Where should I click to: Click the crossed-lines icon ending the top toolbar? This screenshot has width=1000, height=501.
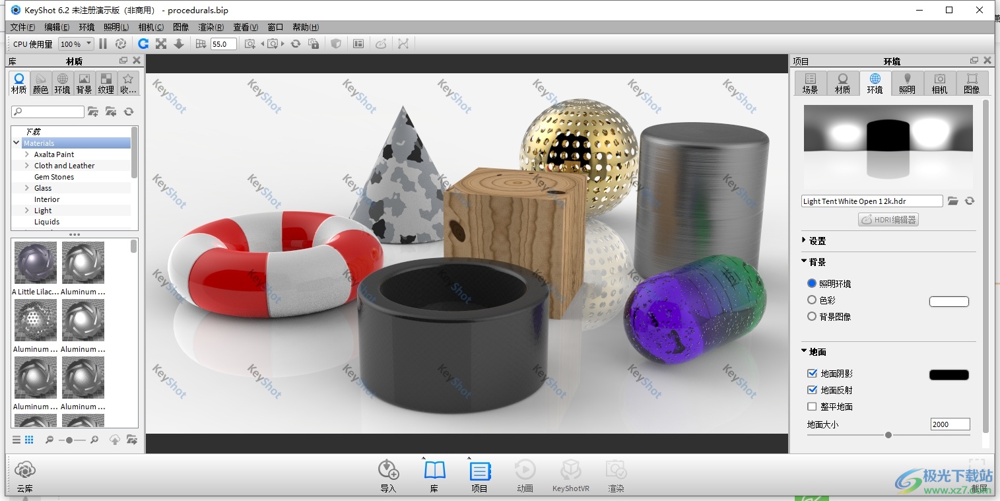403,44
